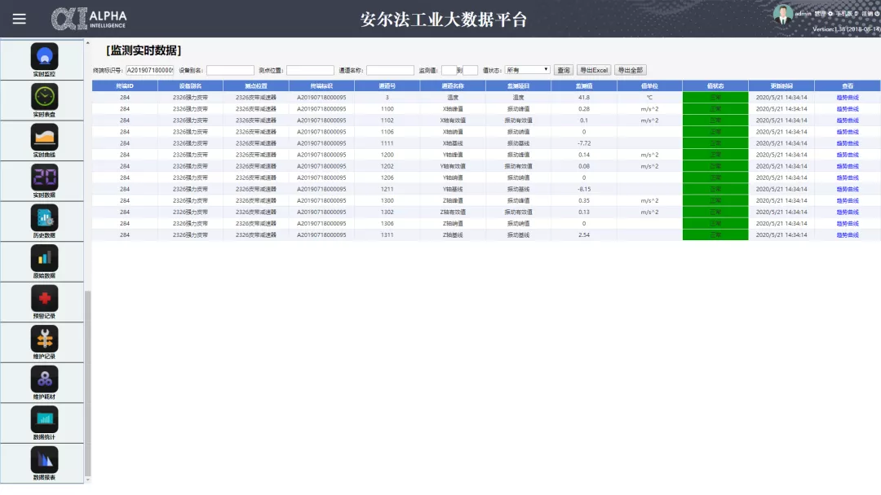Image resolution: width=881 pixels, height=495 pixels.
Task: Select the 实时数据 sidebar icon
Action: [x=44, y=177]
